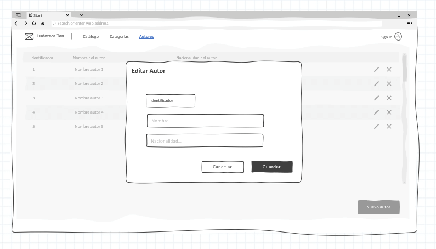Click the Nombre input field

(205, 121)
